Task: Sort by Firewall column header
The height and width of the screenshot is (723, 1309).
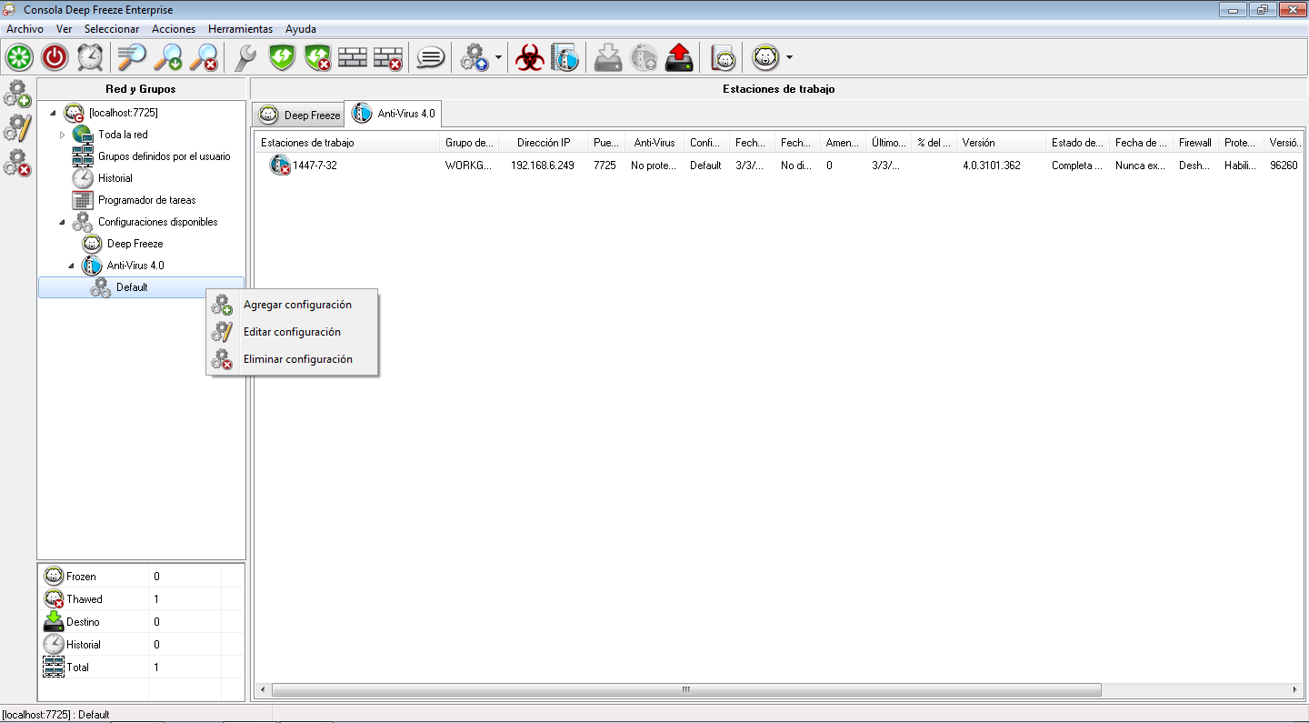Action: (x=1195, y=143)
